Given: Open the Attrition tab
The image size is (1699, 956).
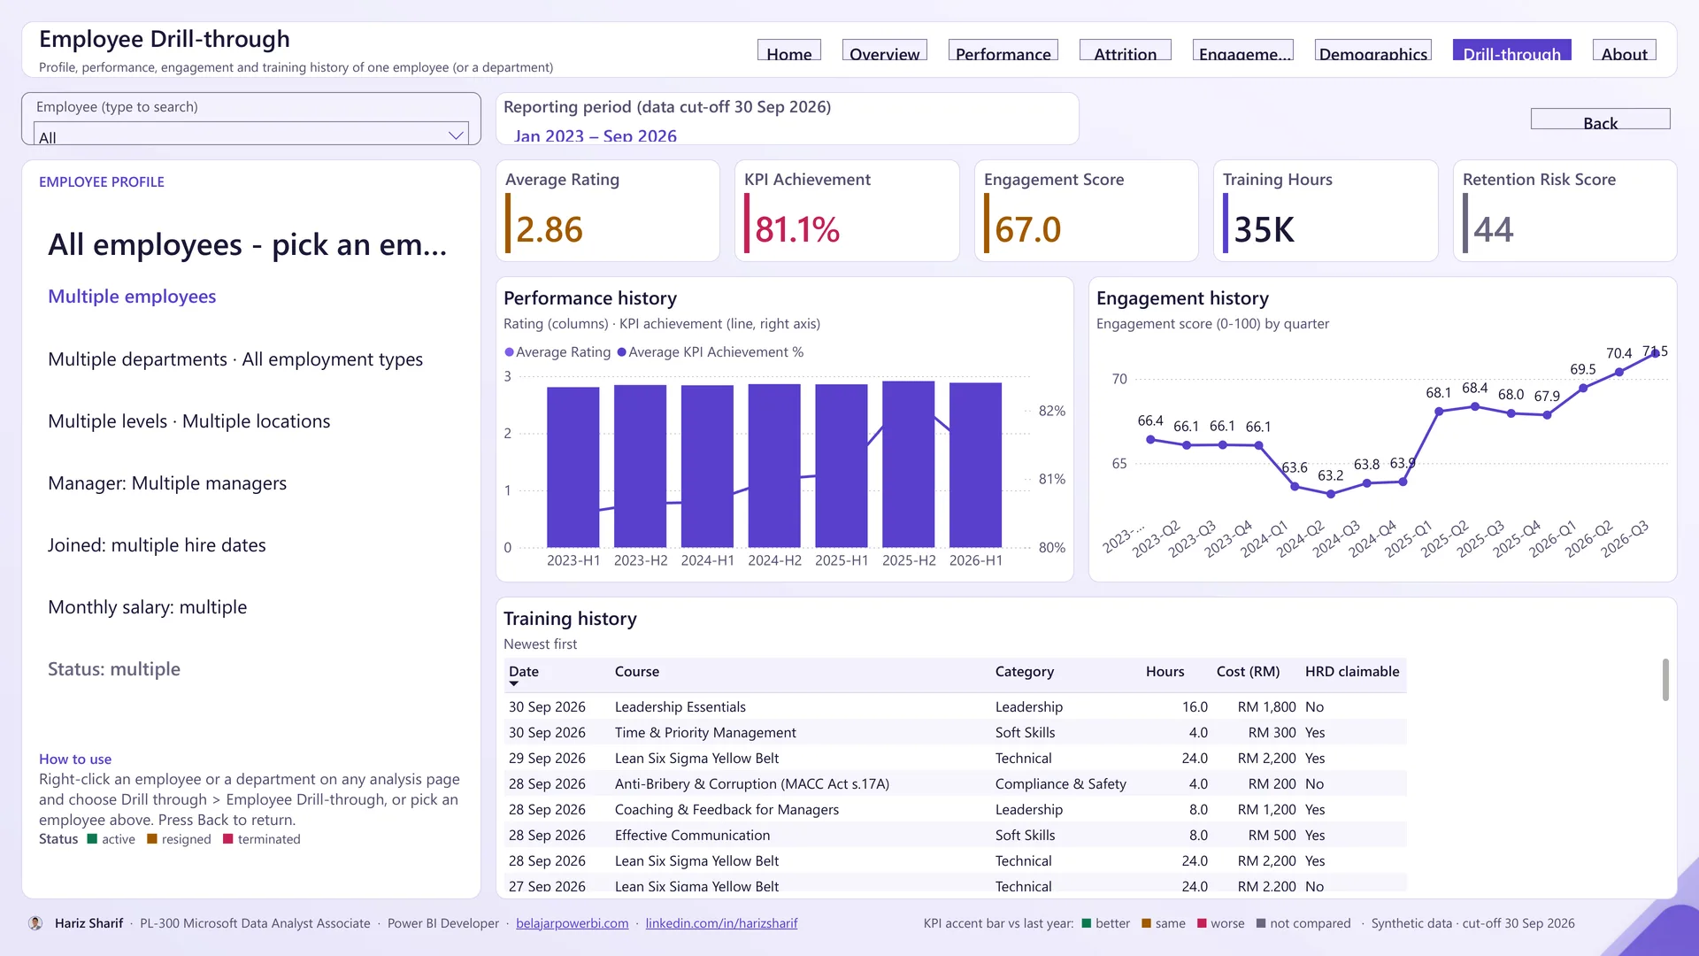Looking at the screenshot, I should click(x=1126, y=50).
